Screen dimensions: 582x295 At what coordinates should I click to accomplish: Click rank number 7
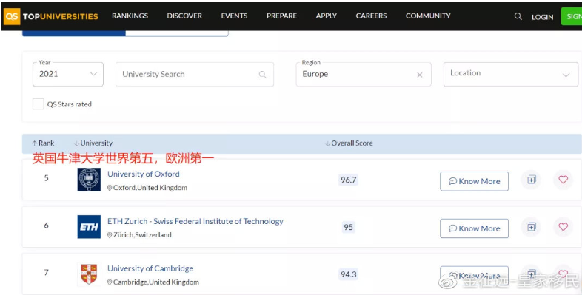click(46, 273)
